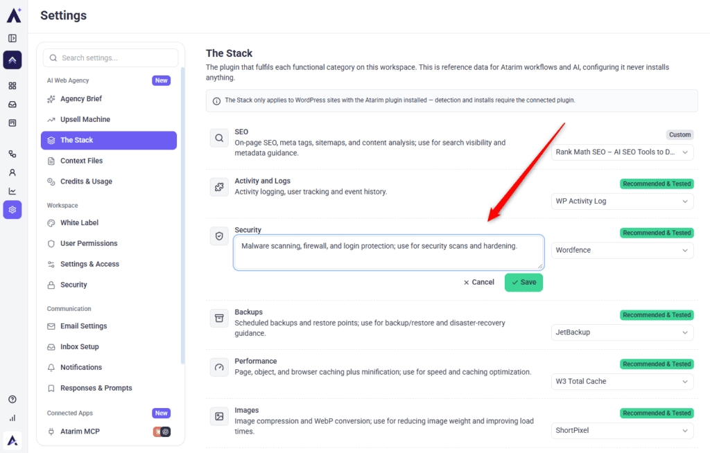Click the SEO description text
The image size is (710, 453).
(x=370, y=148)
